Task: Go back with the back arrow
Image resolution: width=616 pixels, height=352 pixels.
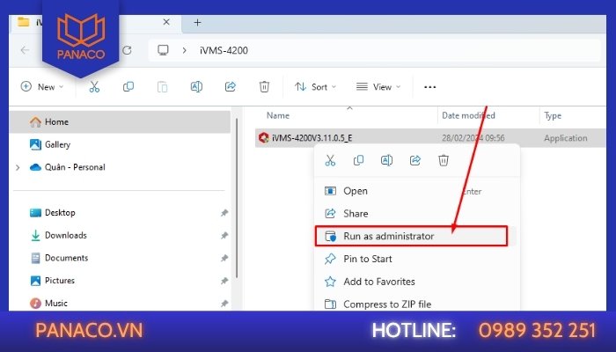Action: [x=25, y=50]
